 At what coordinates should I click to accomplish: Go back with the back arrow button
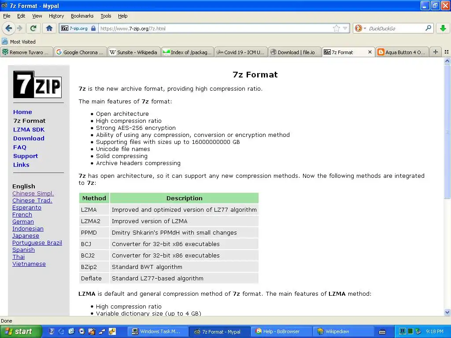click(9, 28)
